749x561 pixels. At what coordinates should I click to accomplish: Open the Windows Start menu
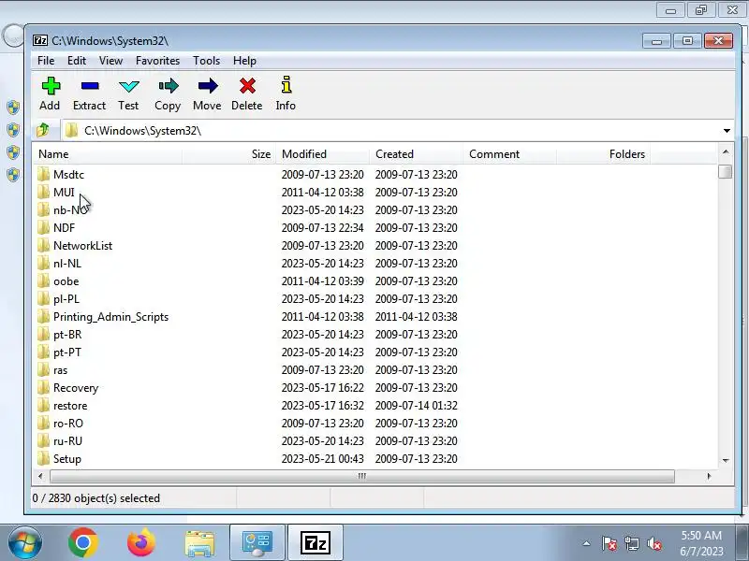tap(25, 543)
